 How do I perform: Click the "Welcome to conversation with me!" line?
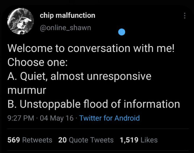[x=91, y=48]
